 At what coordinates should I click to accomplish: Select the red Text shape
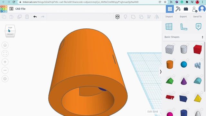point(170,97)
